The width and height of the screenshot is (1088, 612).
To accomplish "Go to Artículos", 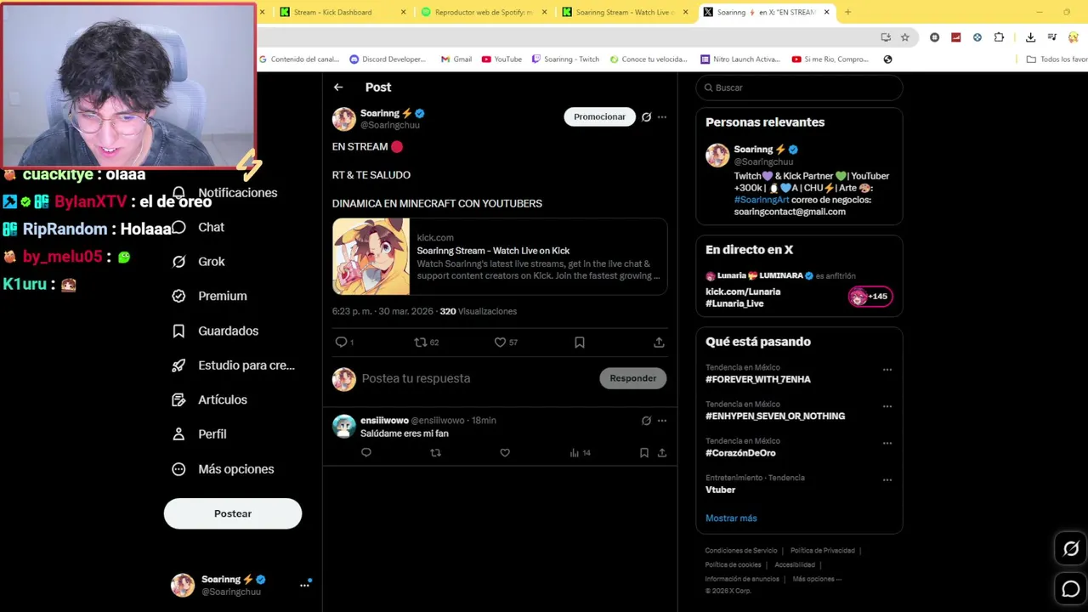I will click(209, 399).
